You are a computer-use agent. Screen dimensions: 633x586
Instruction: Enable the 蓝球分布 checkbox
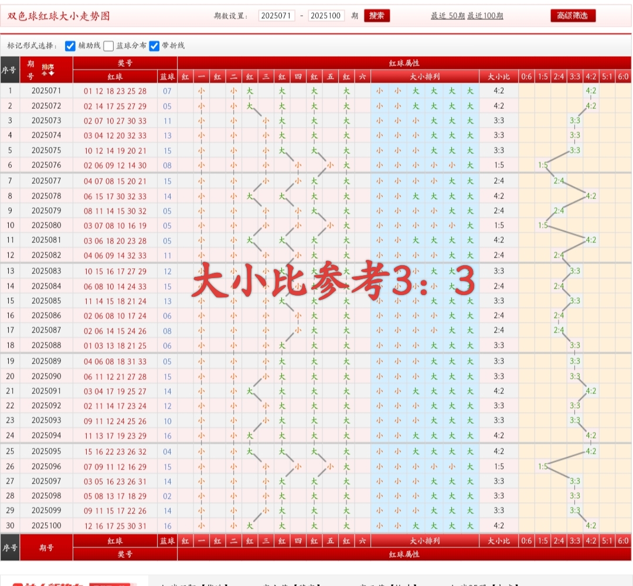pyautogui.click(x=109, y=45)
